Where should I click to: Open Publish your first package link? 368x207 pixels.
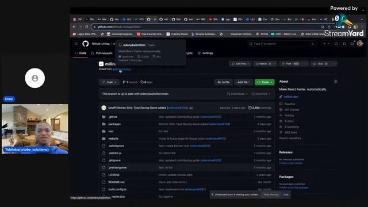click(293, 188)
